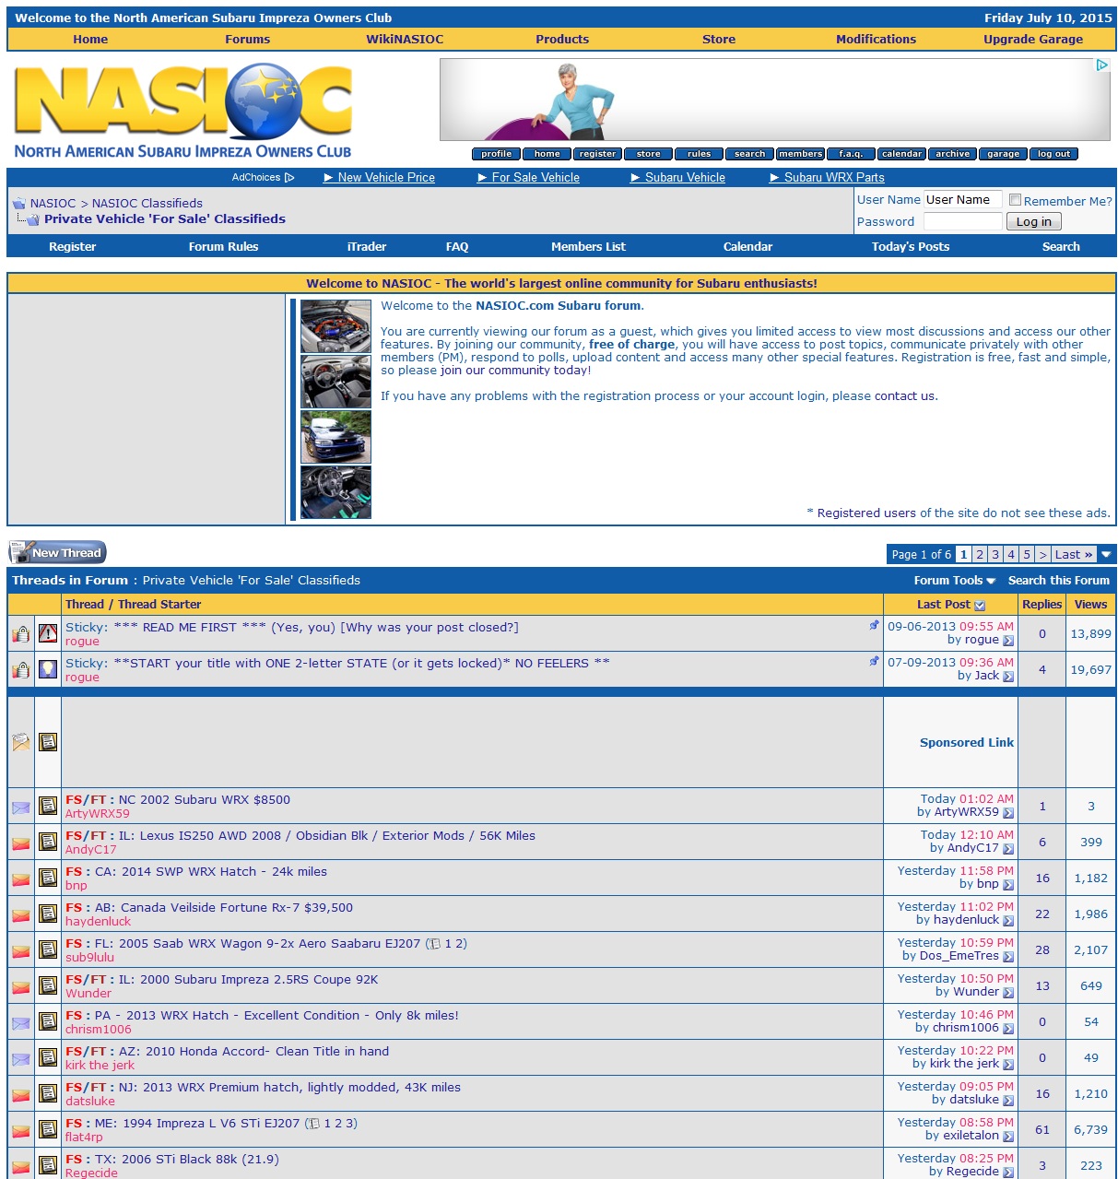Go to last post by kirk the jerk icon
The height and width of the screenshot is (1179, 1118).
point(1008,1065)
